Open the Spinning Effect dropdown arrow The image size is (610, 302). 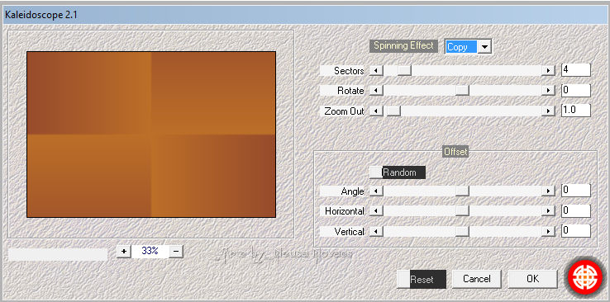tap(484, 47)
